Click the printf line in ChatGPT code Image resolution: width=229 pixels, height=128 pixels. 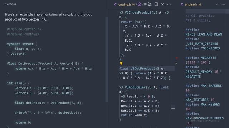point(48,113)
